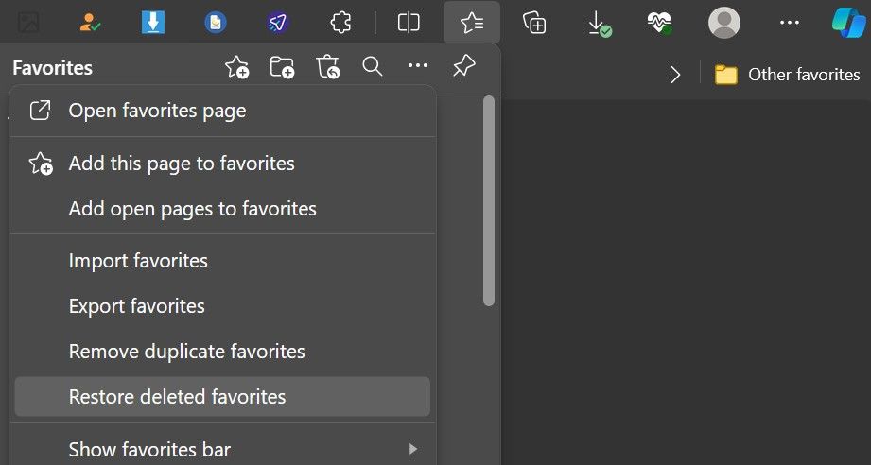Open Other favorites folder
This screenshot has width=871, height=465.
pos(788,75)
